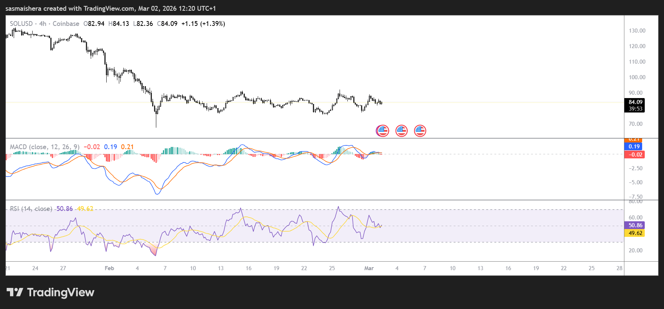Click the +1.15 (+1.39%) change value
The image size is (664, 309).
click(203, 24)
